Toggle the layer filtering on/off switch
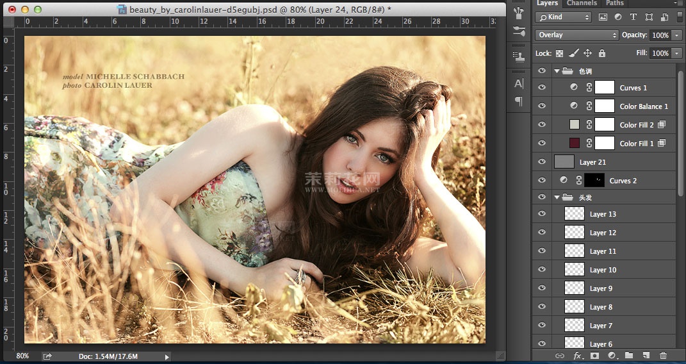686x364 pixels. click(x=680, y=17)
